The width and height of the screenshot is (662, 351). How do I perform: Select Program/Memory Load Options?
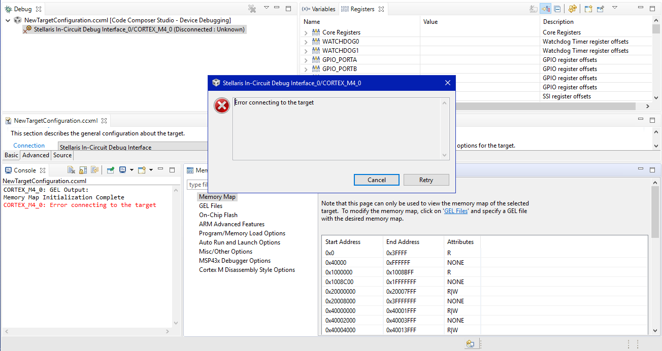pyautogui.click(x=242, y=233)
